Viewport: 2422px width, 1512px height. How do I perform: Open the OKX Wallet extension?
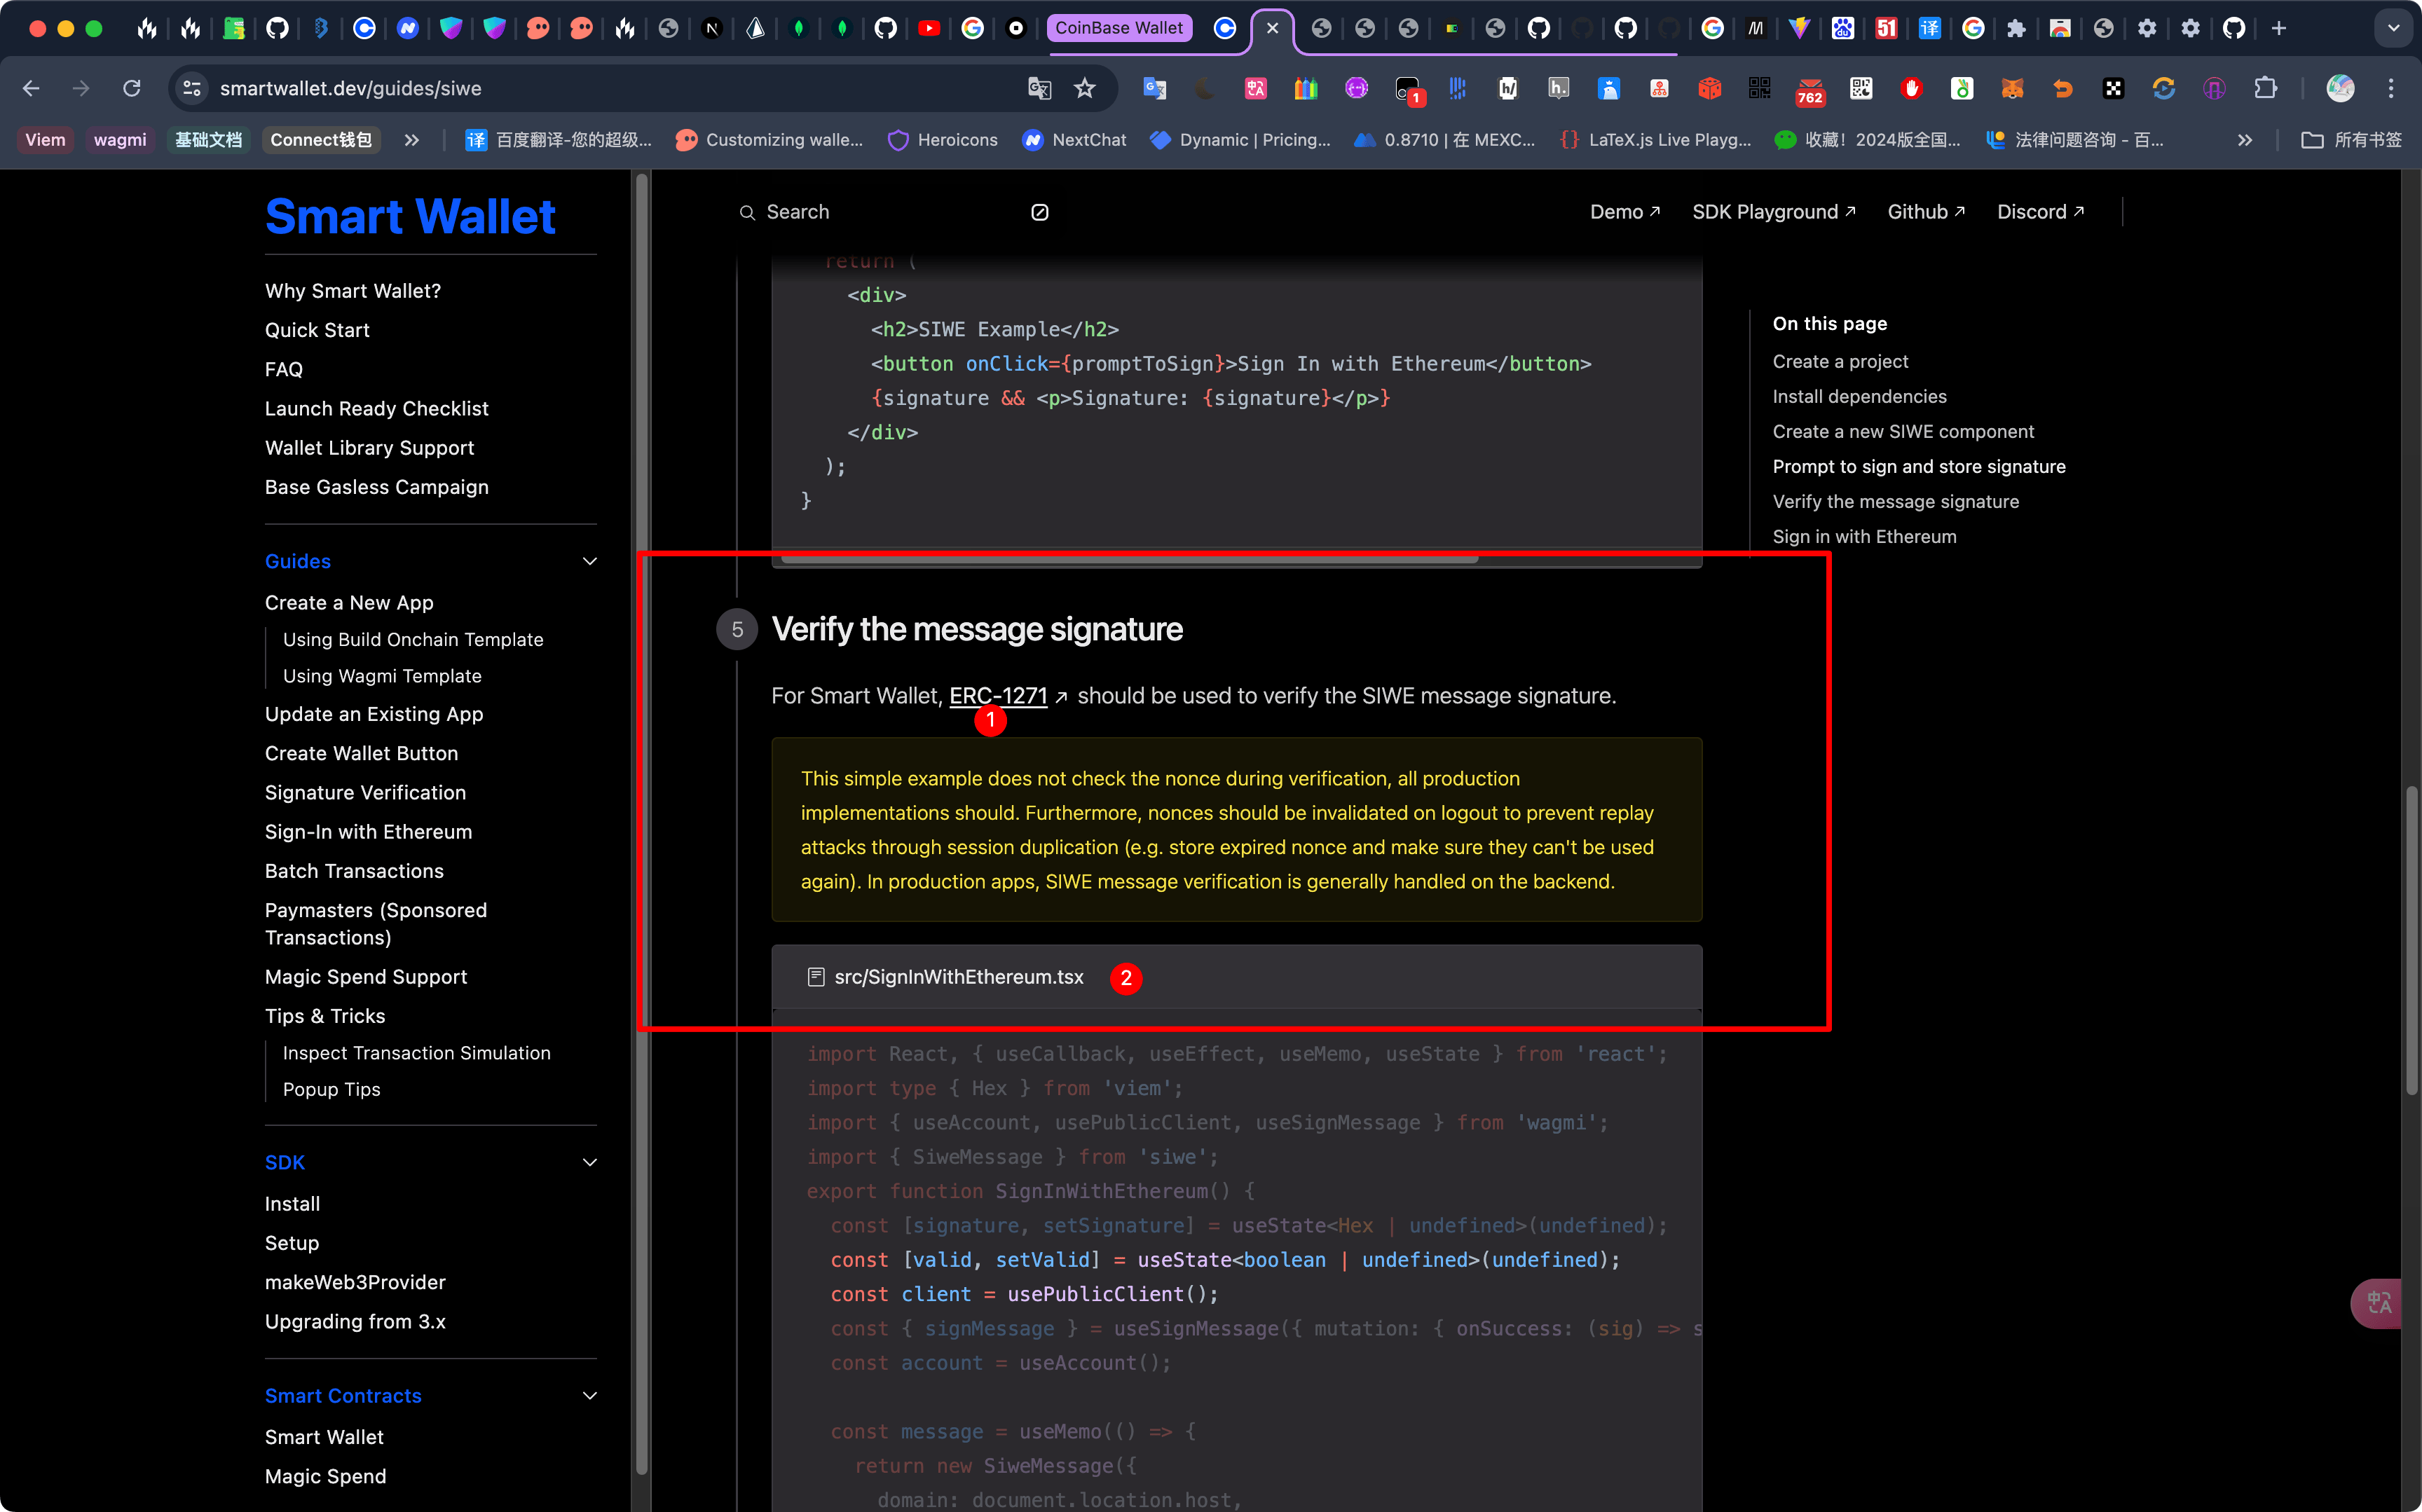2113,89
